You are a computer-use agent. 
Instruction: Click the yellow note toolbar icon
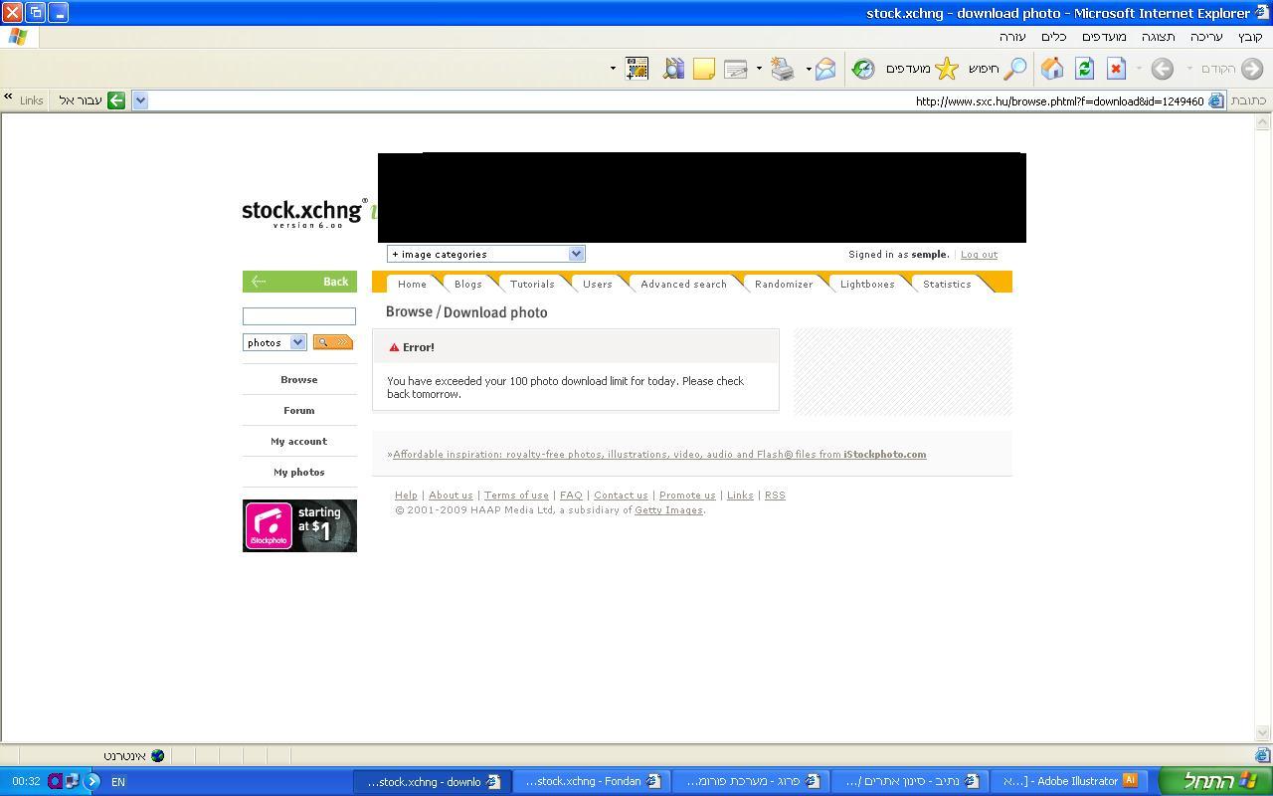[704, 69]
